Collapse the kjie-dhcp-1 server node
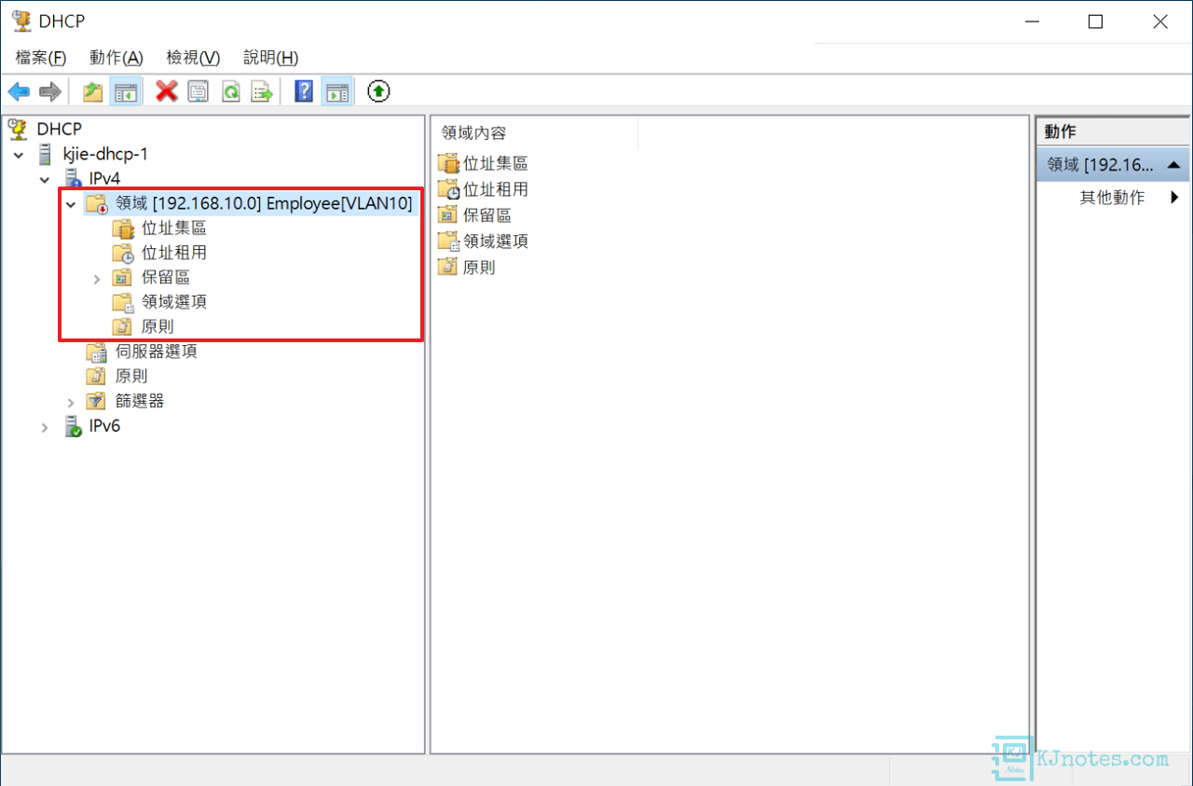Image resolution: width=1193 pixels, height=786 pixels. (20, 155)
